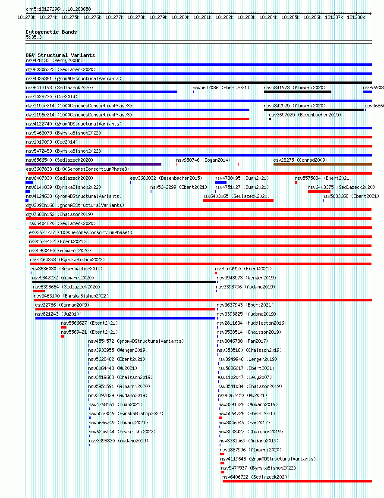
Task: Click the nsv4550572 gnomAD label
Action: pos(136,341)
